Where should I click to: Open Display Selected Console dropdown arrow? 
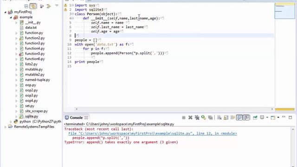point(267,117)
